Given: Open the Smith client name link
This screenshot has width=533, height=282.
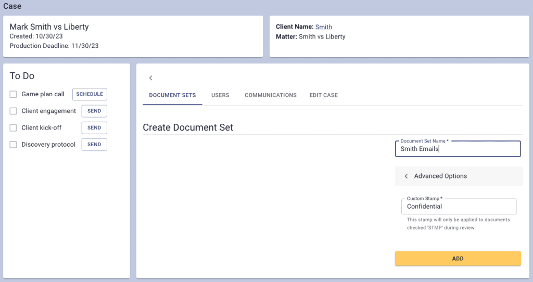Looking at the screenshot, I should (323, 27).
